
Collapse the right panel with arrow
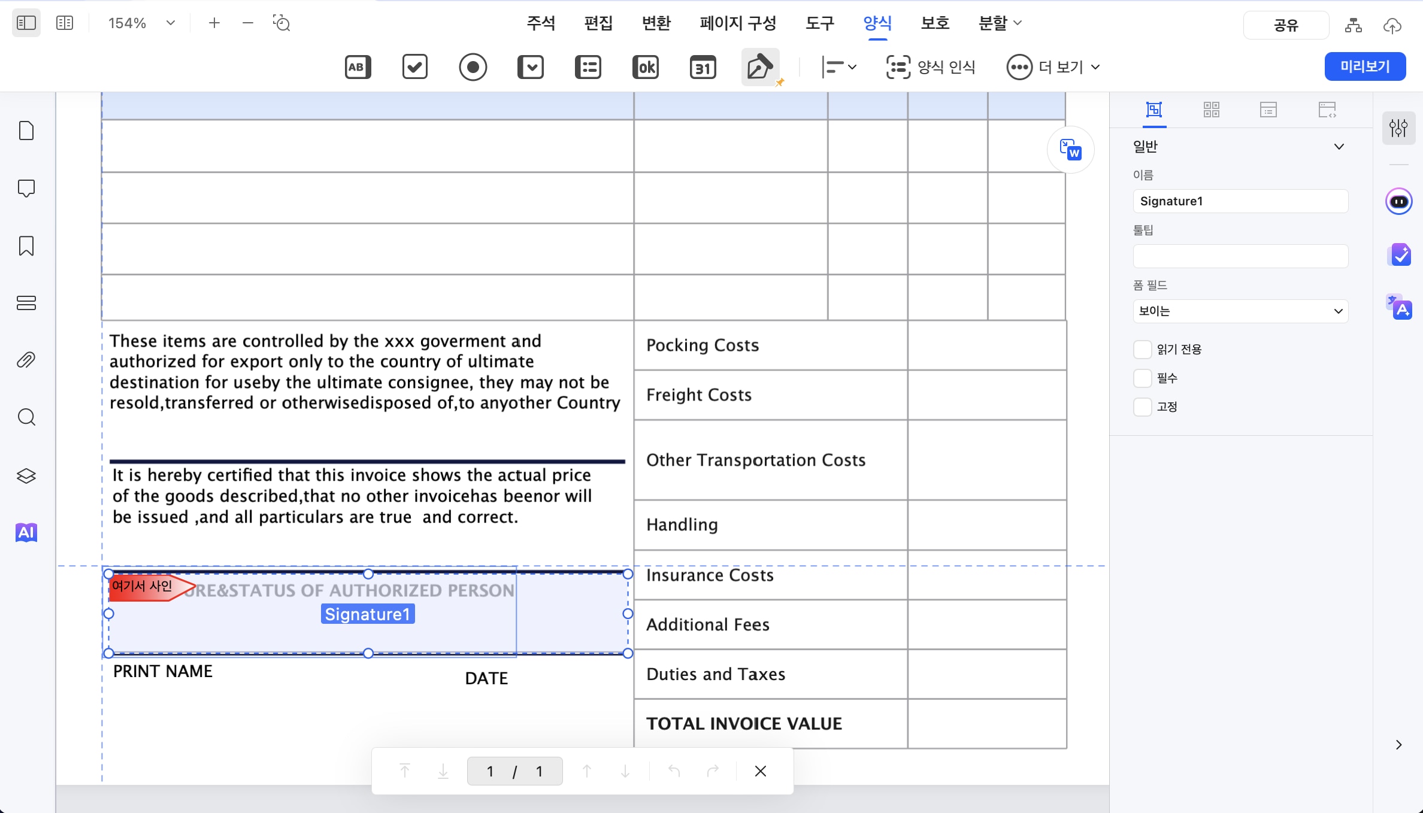tap(1399, 745)
